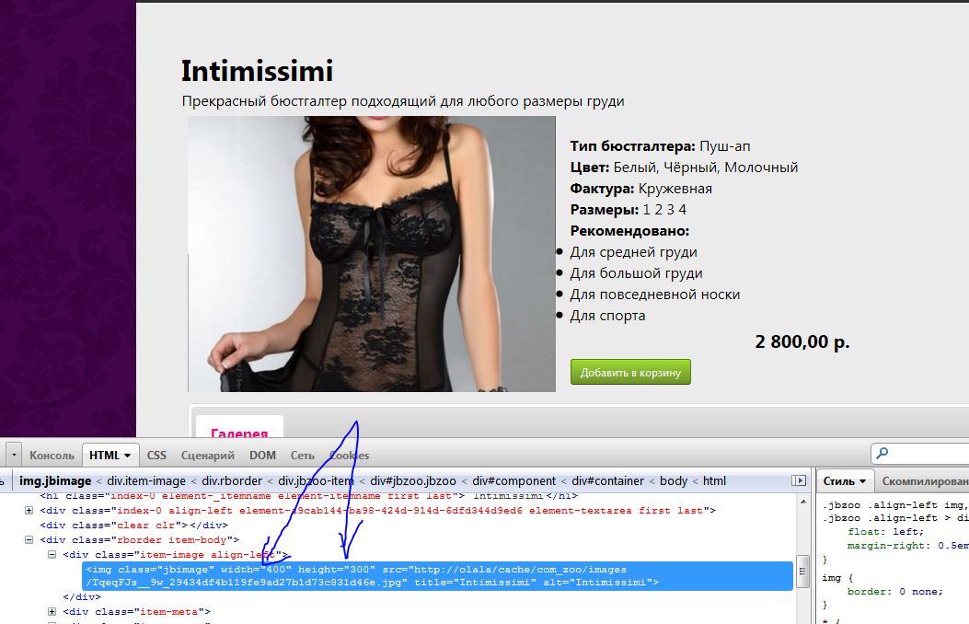Click the Цвет: Белый, Чёрный, Молочный line

684,168
